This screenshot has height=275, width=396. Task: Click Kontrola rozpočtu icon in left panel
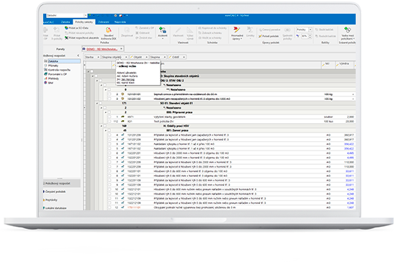(x=45, y=70)
